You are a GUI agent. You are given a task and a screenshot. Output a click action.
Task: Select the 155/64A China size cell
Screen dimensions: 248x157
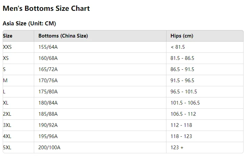[48, 47]
